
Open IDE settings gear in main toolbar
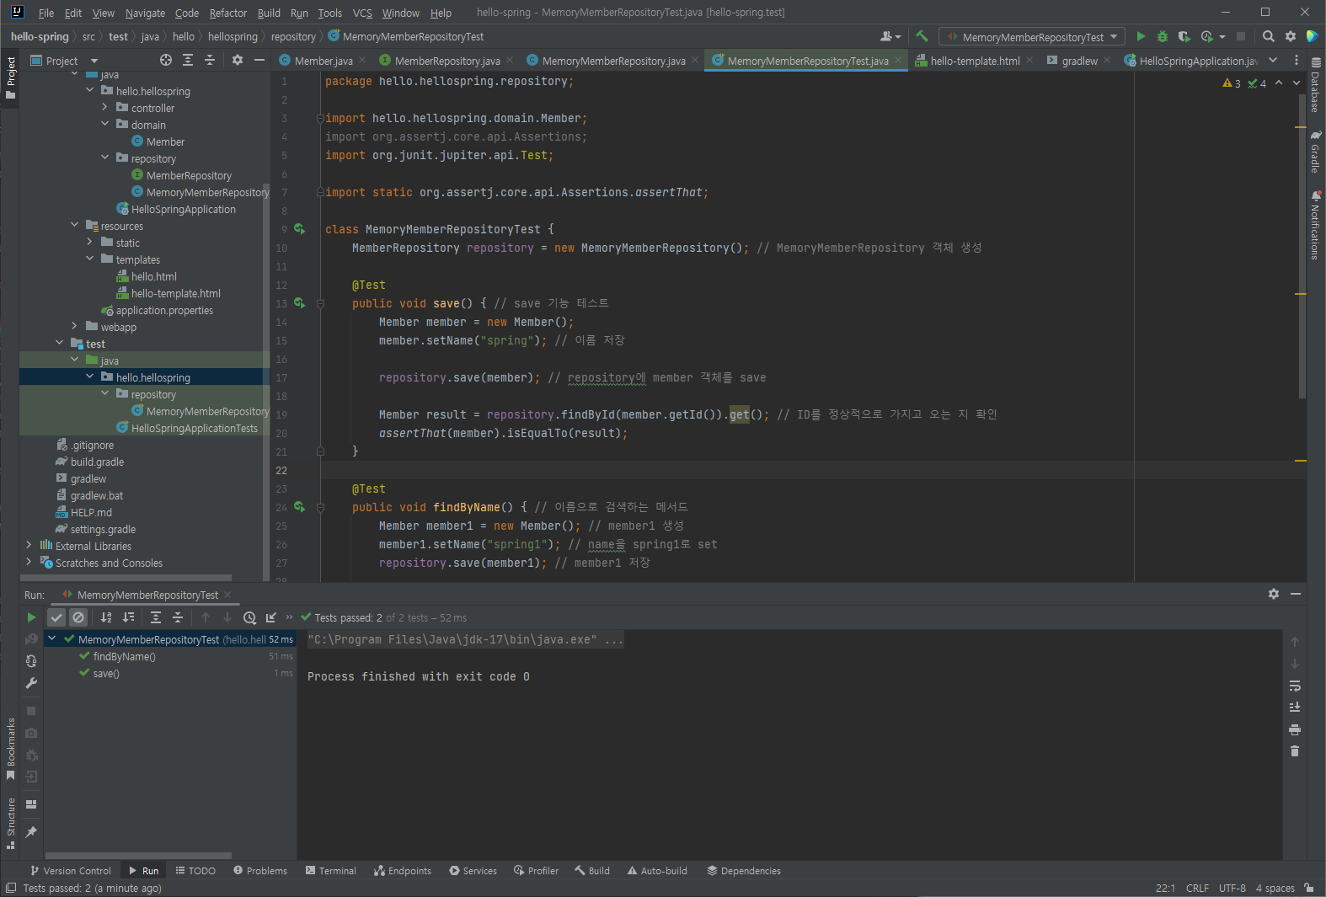pyautogui.click(x=1291, y=36)
